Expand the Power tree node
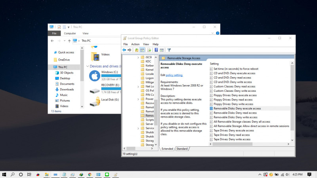The width and height of the screenshot is (317, 178). click(x=138, y=99)
